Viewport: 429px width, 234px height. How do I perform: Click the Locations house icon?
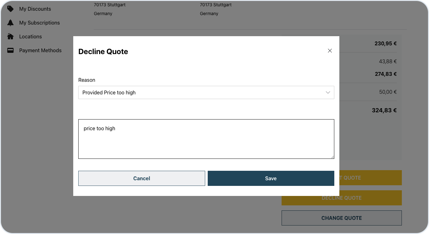[x=10, y=36]
